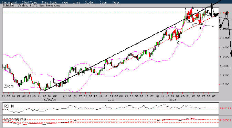
Task: Click the Zoom label inside the chart
Action: tap(9, 86)
